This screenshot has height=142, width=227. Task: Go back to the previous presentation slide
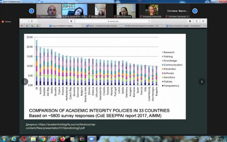pos(25,82)
